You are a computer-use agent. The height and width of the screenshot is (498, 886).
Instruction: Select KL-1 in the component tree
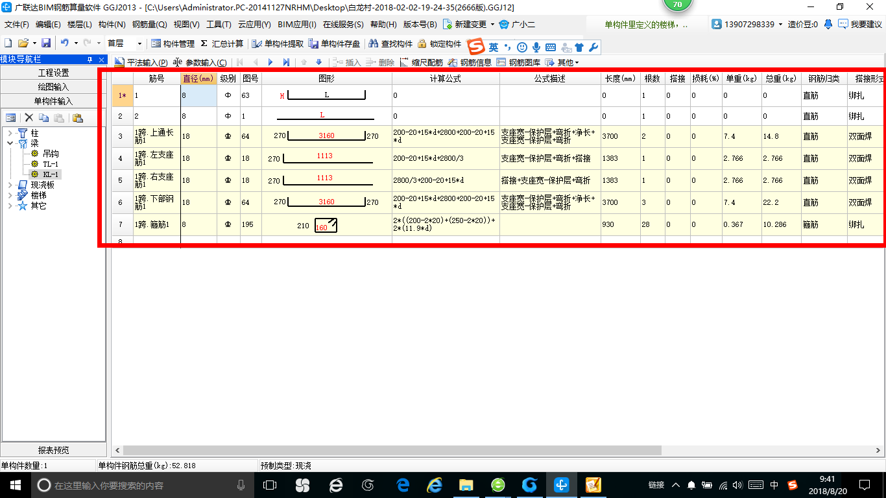[x=51, y=174]
